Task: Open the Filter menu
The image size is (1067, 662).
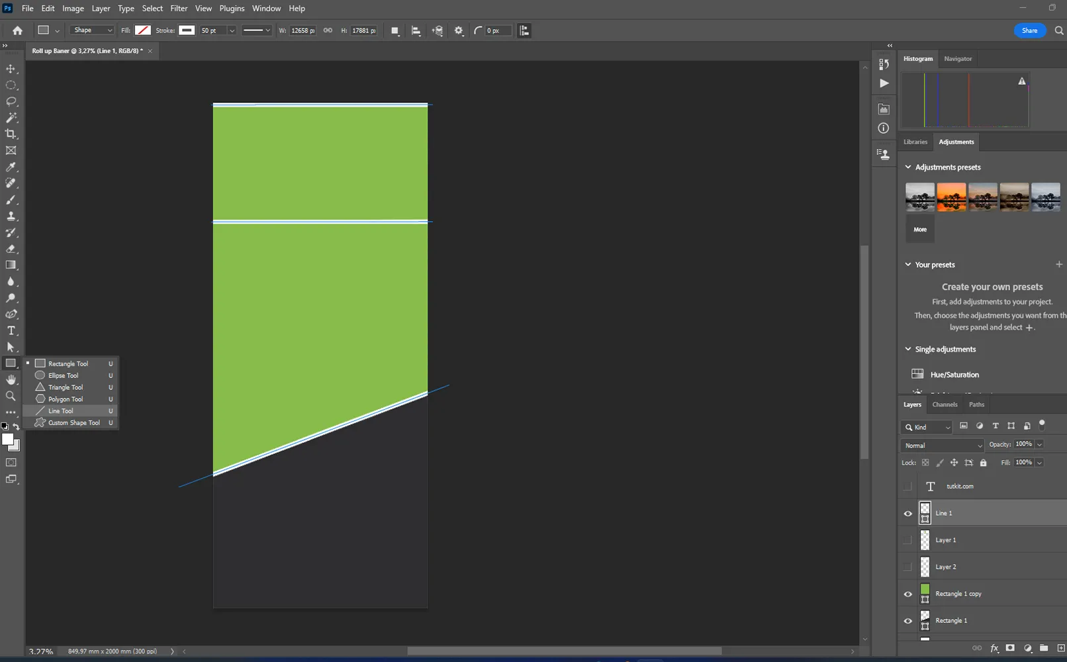Action: (x=179, y=9)
